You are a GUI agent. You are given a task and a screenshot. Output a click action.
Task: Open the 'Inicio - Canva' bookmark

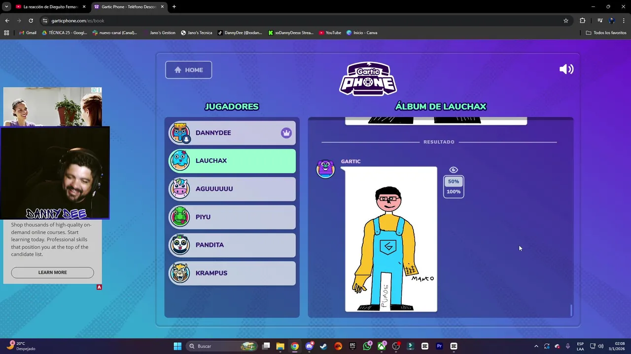361,33
